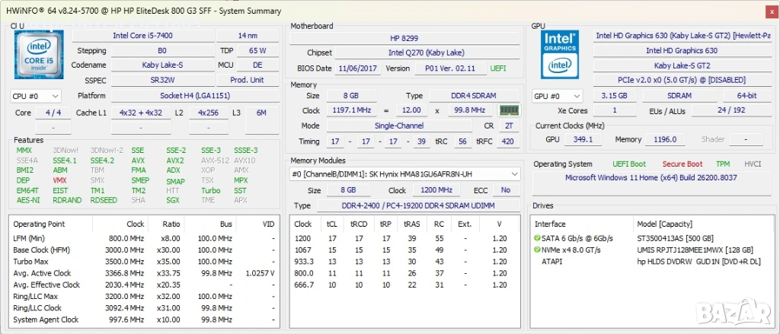
Task: Click the NVMe x4 green status icon
Action: (x=537, y=250)
